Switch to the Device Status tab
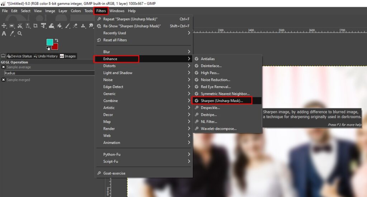 coord(19,56)
